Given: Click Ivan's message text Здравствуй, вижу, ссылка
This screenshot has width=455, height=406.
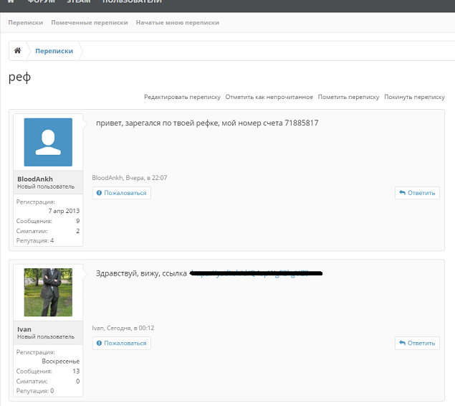Looking at the screenshot, I should [x=141, y=273].
